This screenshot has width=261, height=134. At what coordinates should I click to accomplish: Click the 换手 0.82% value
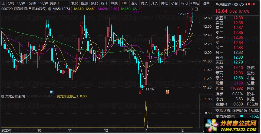(x=238, y=94)
